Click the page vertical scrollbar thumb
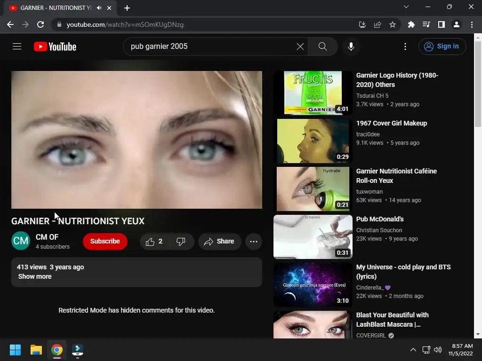 [x=478, y=84]
